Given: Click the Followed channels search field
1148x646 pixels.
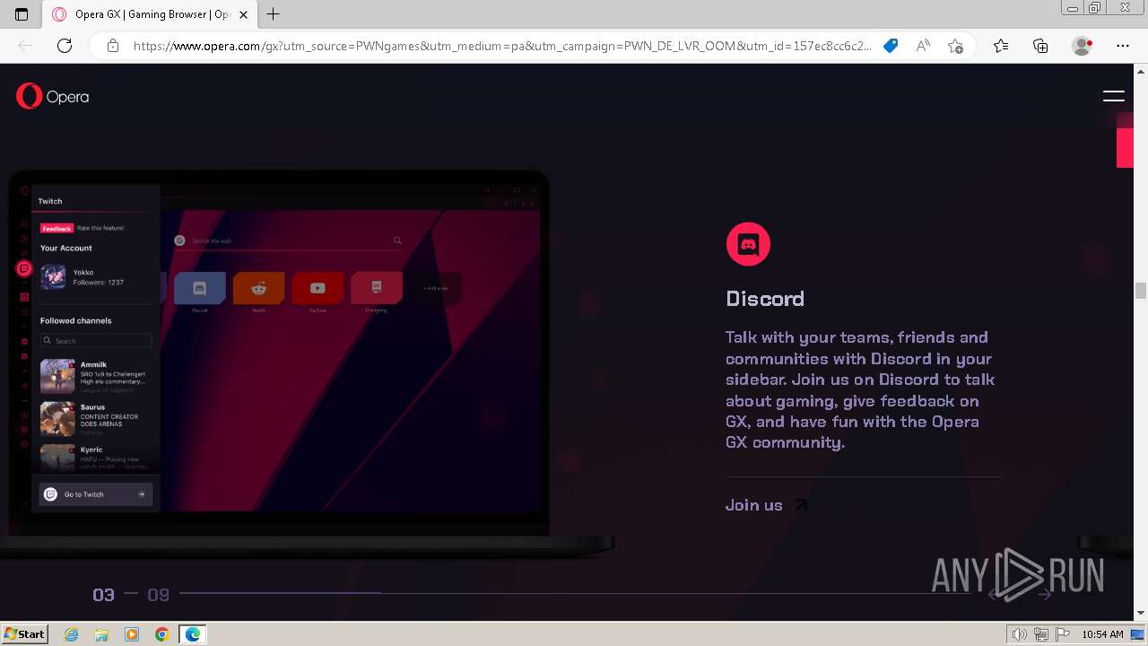Looking at the screenshot, I should [x=96, y=341].
